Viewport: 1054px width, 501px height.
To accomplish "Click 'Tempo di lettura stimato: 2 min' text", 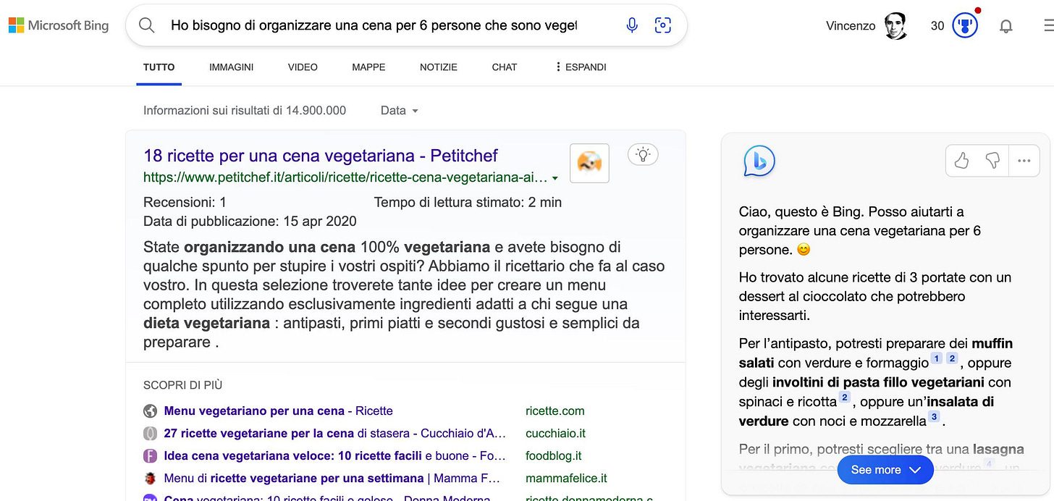I will click(468, 203).
